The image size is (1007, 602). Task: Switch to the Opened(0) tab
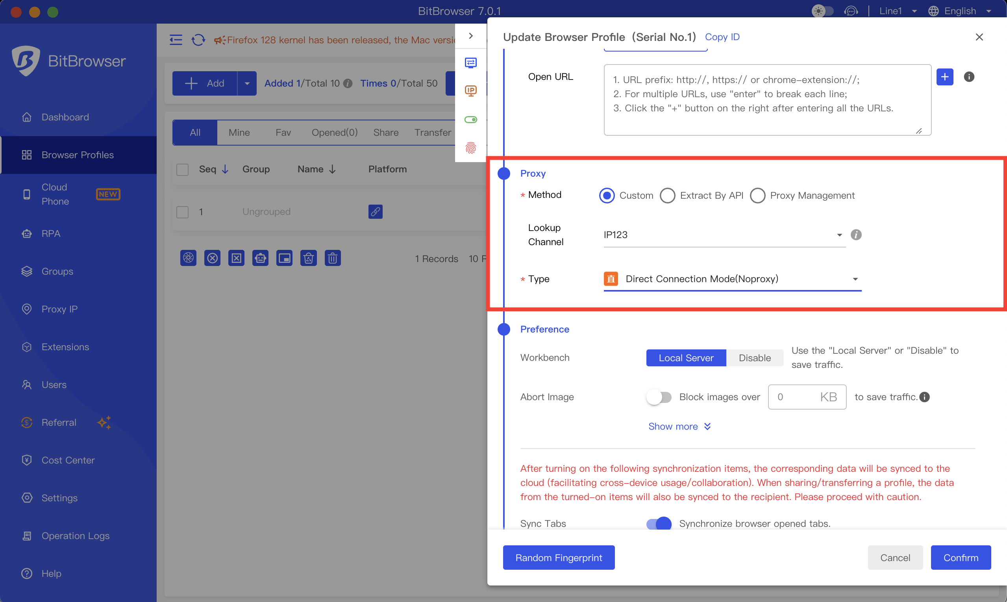[x=335, y=133]
